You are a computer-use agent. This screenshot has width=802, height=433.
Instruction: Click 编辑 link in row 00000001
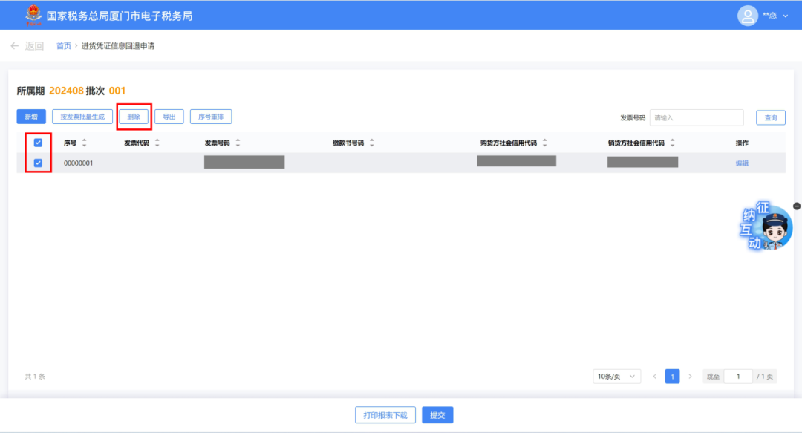click(742, 163)
